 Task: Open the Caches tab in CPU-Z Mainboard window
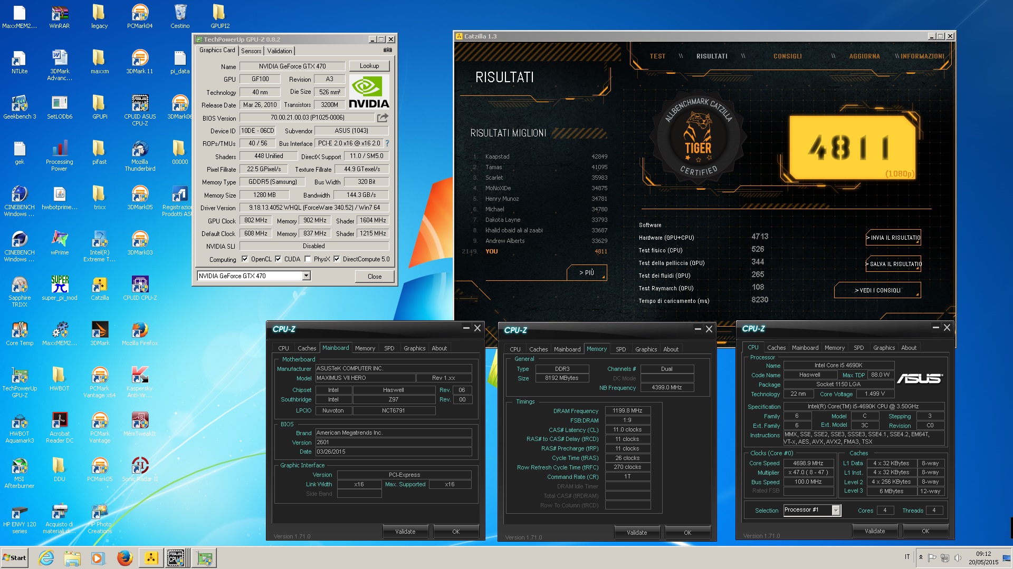click(x=307, y=348)
